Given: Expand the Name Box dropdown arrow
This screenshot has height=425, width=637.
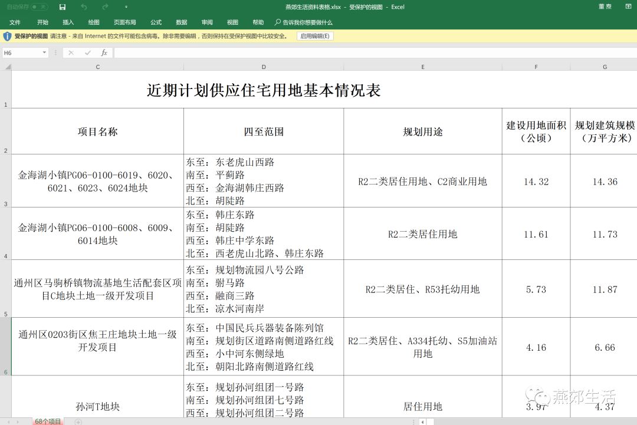Looking at the screenshot, I should click(44, 52).
